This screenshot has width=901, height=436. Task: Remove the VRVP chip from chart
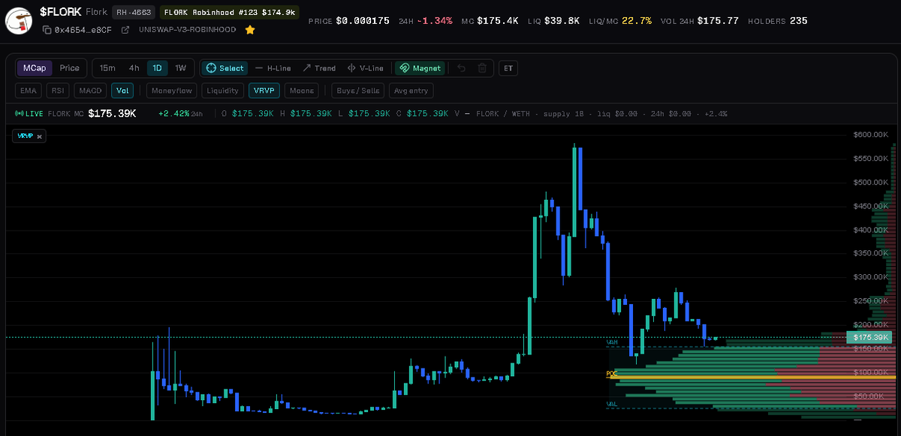40,136
